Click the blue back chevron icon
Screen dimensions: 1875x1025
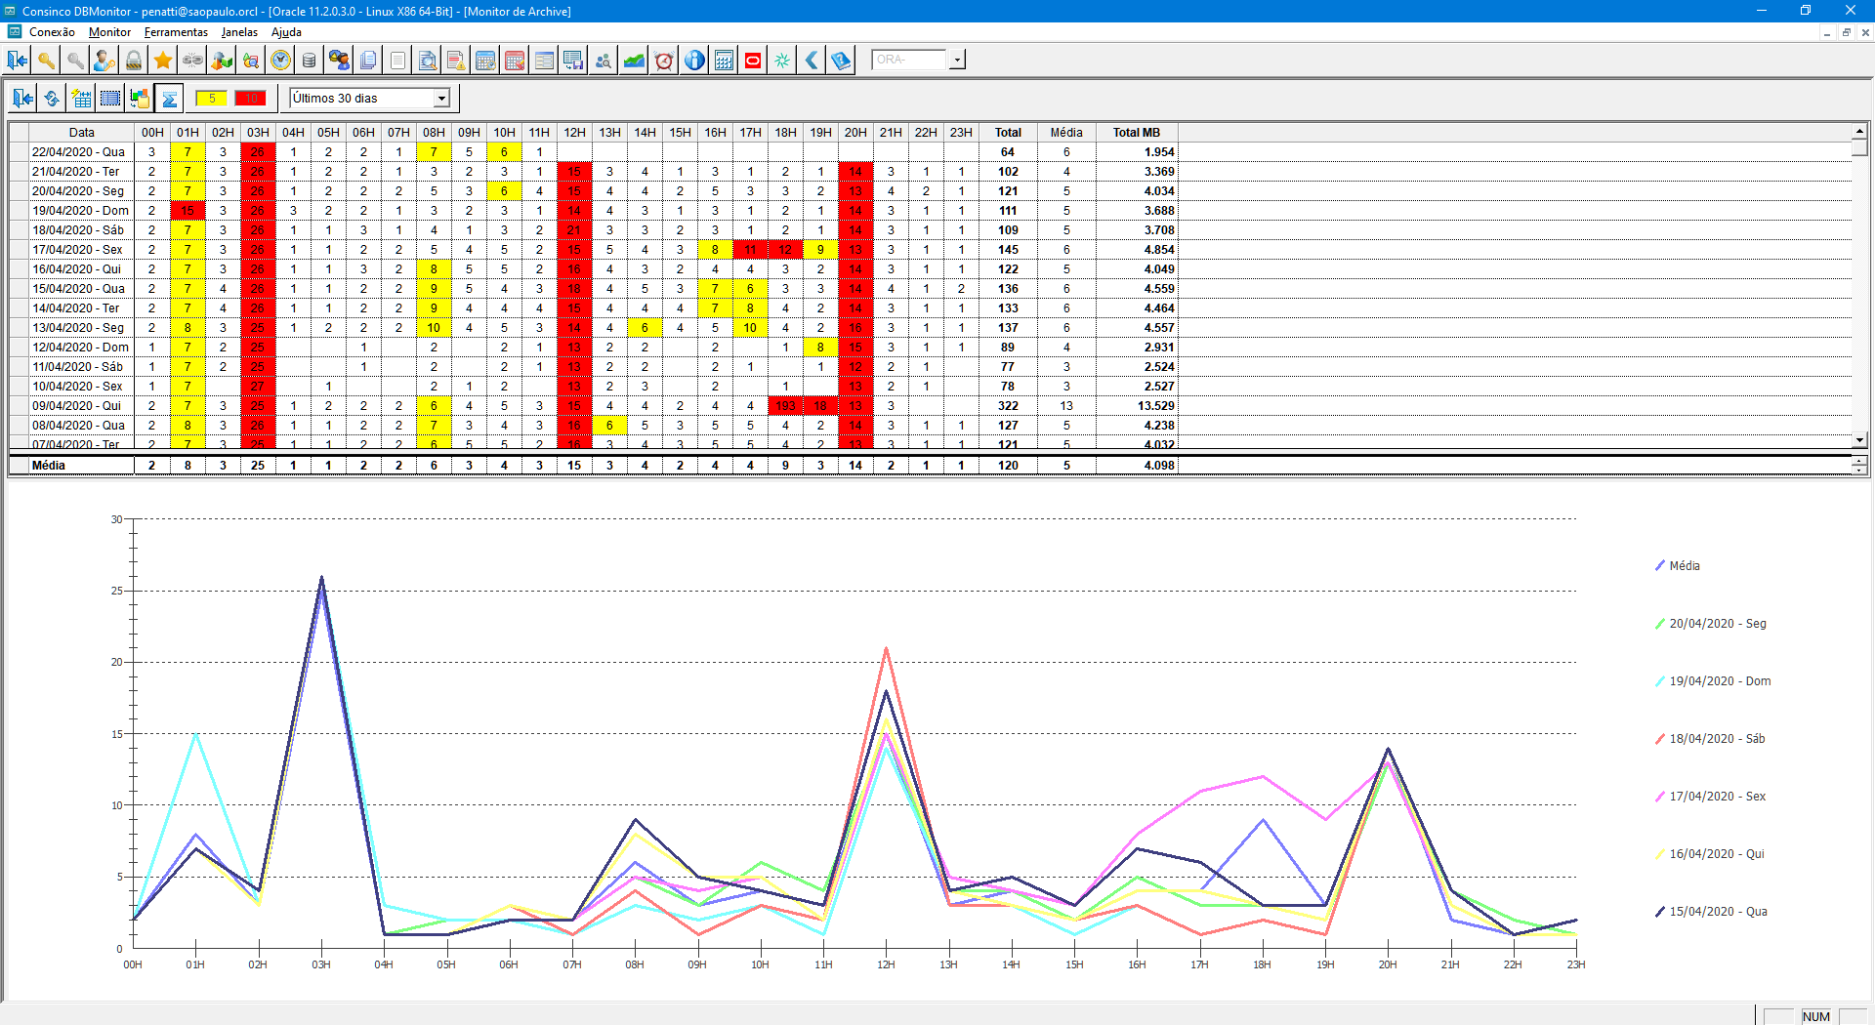click(x=812, y=61)
